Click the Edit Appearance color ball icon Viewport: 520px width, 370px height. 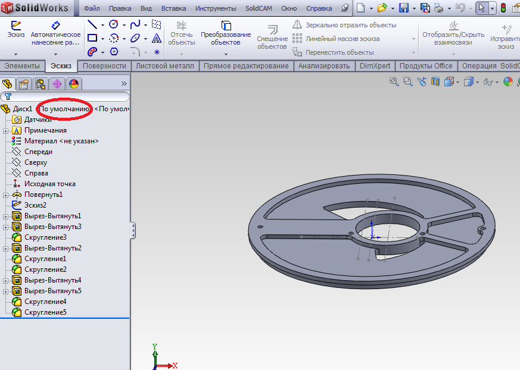click(x=507, y=81)
